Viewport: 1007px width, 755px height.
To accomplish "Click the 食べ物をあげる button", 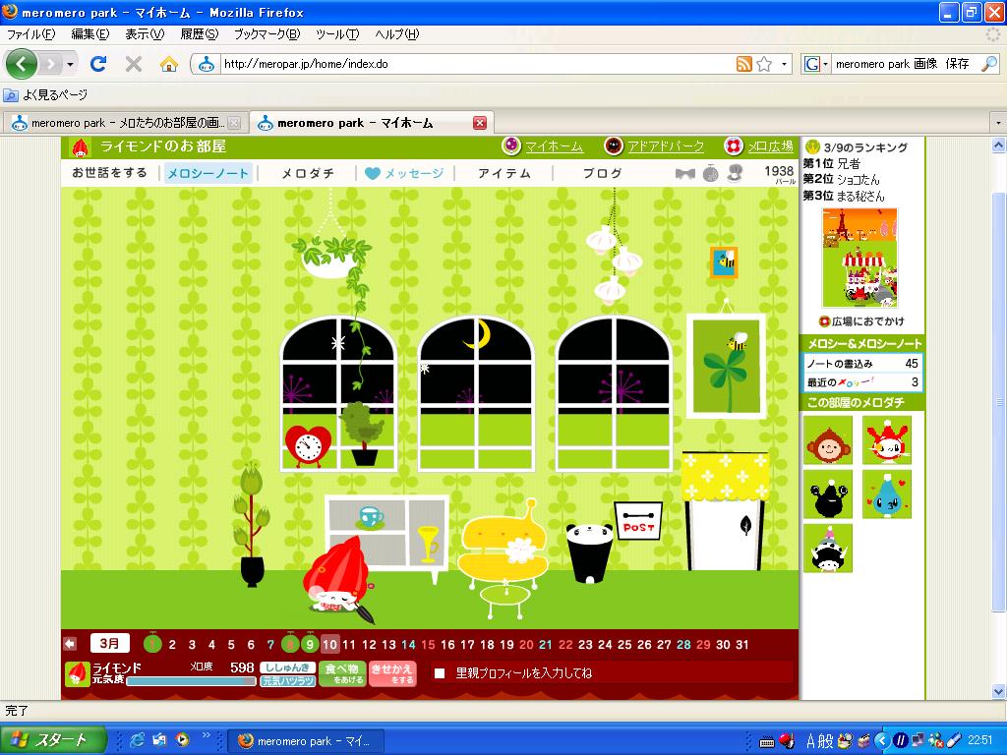I will (342, 673).
